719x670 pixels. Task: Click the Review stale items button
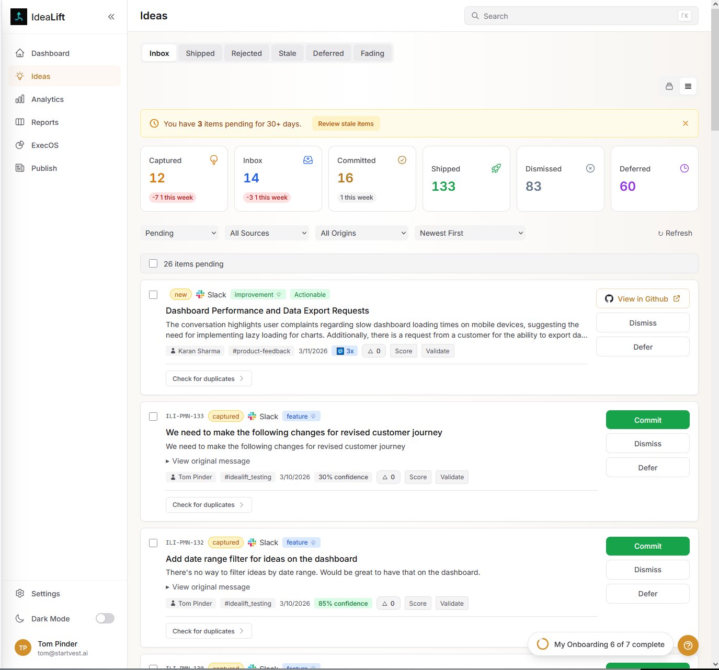346,124
